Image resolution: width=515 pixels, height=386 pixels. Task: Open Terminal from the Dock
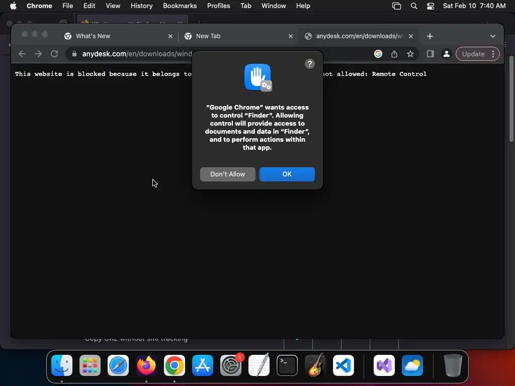(287, 365)
